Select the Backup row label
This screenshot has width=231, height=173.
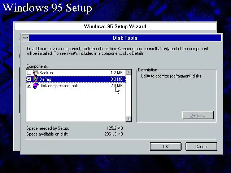point(46,73)
